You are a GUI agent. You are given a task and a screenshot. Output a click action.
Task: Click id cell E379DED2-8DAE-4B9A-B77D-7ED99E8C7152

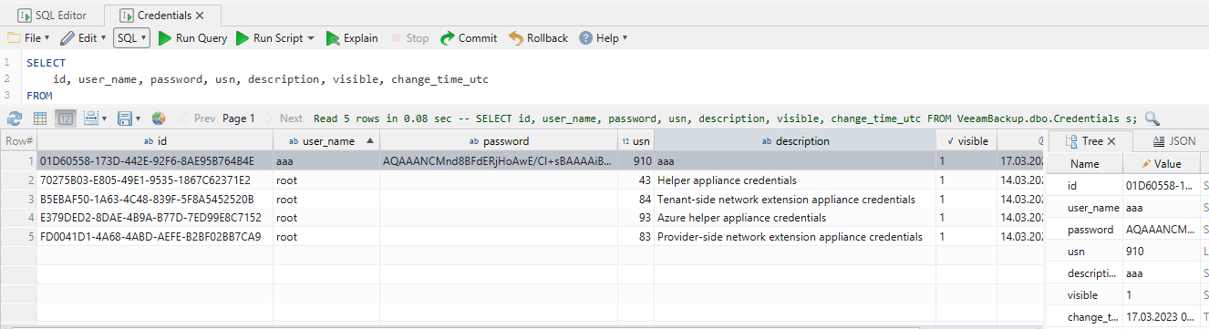tap(155, 218)
